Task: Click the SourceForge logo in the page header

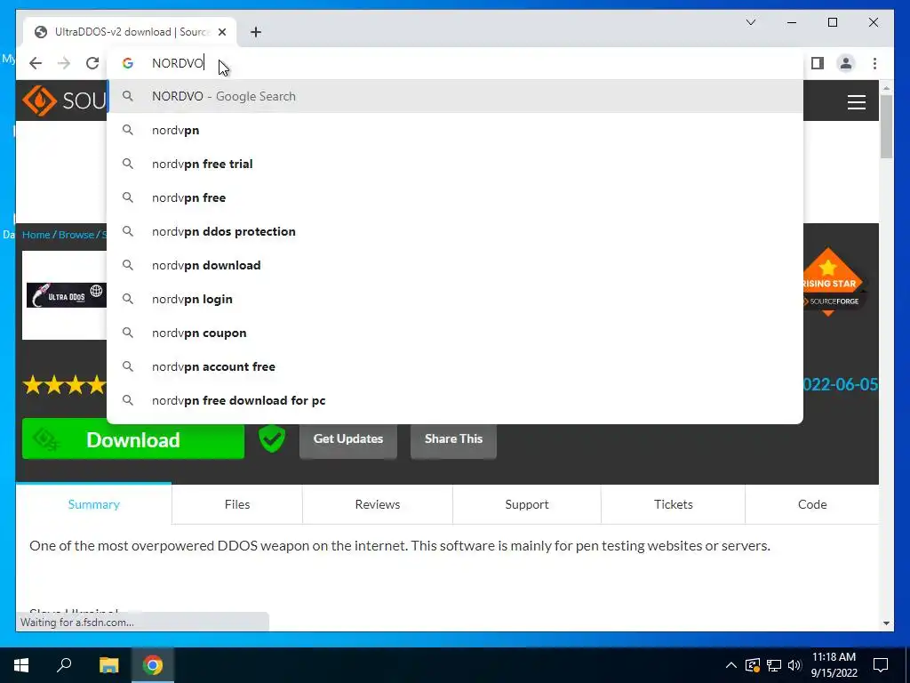Action: tap(64, 100)
